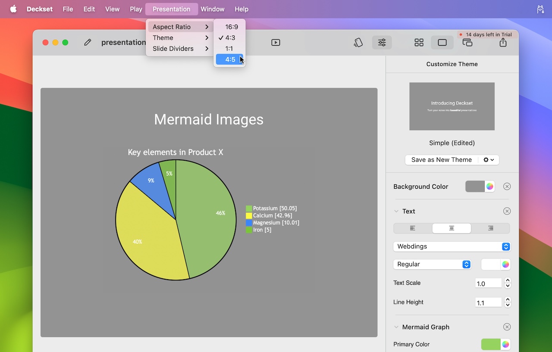Open the Edit menu
The height and width of the screenshot is (352, 552).
click(x=89, y=9)
